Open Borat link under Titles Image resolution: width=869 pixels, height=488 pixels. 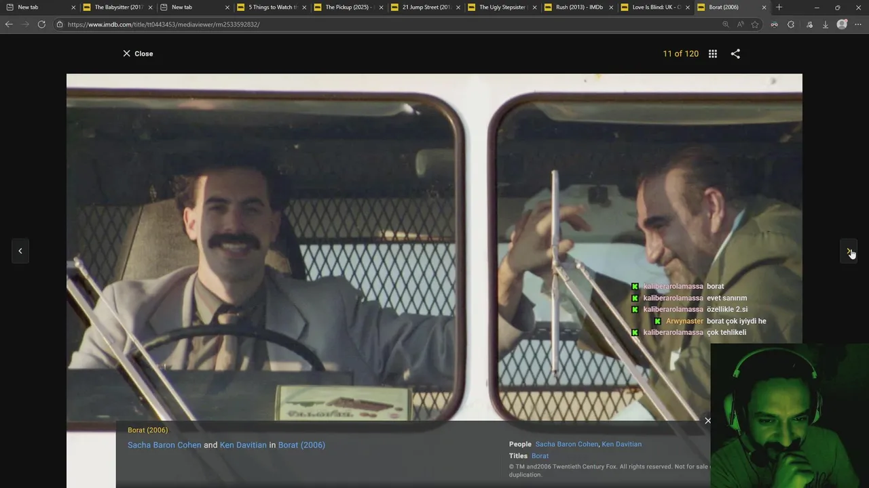pos(540,456)
